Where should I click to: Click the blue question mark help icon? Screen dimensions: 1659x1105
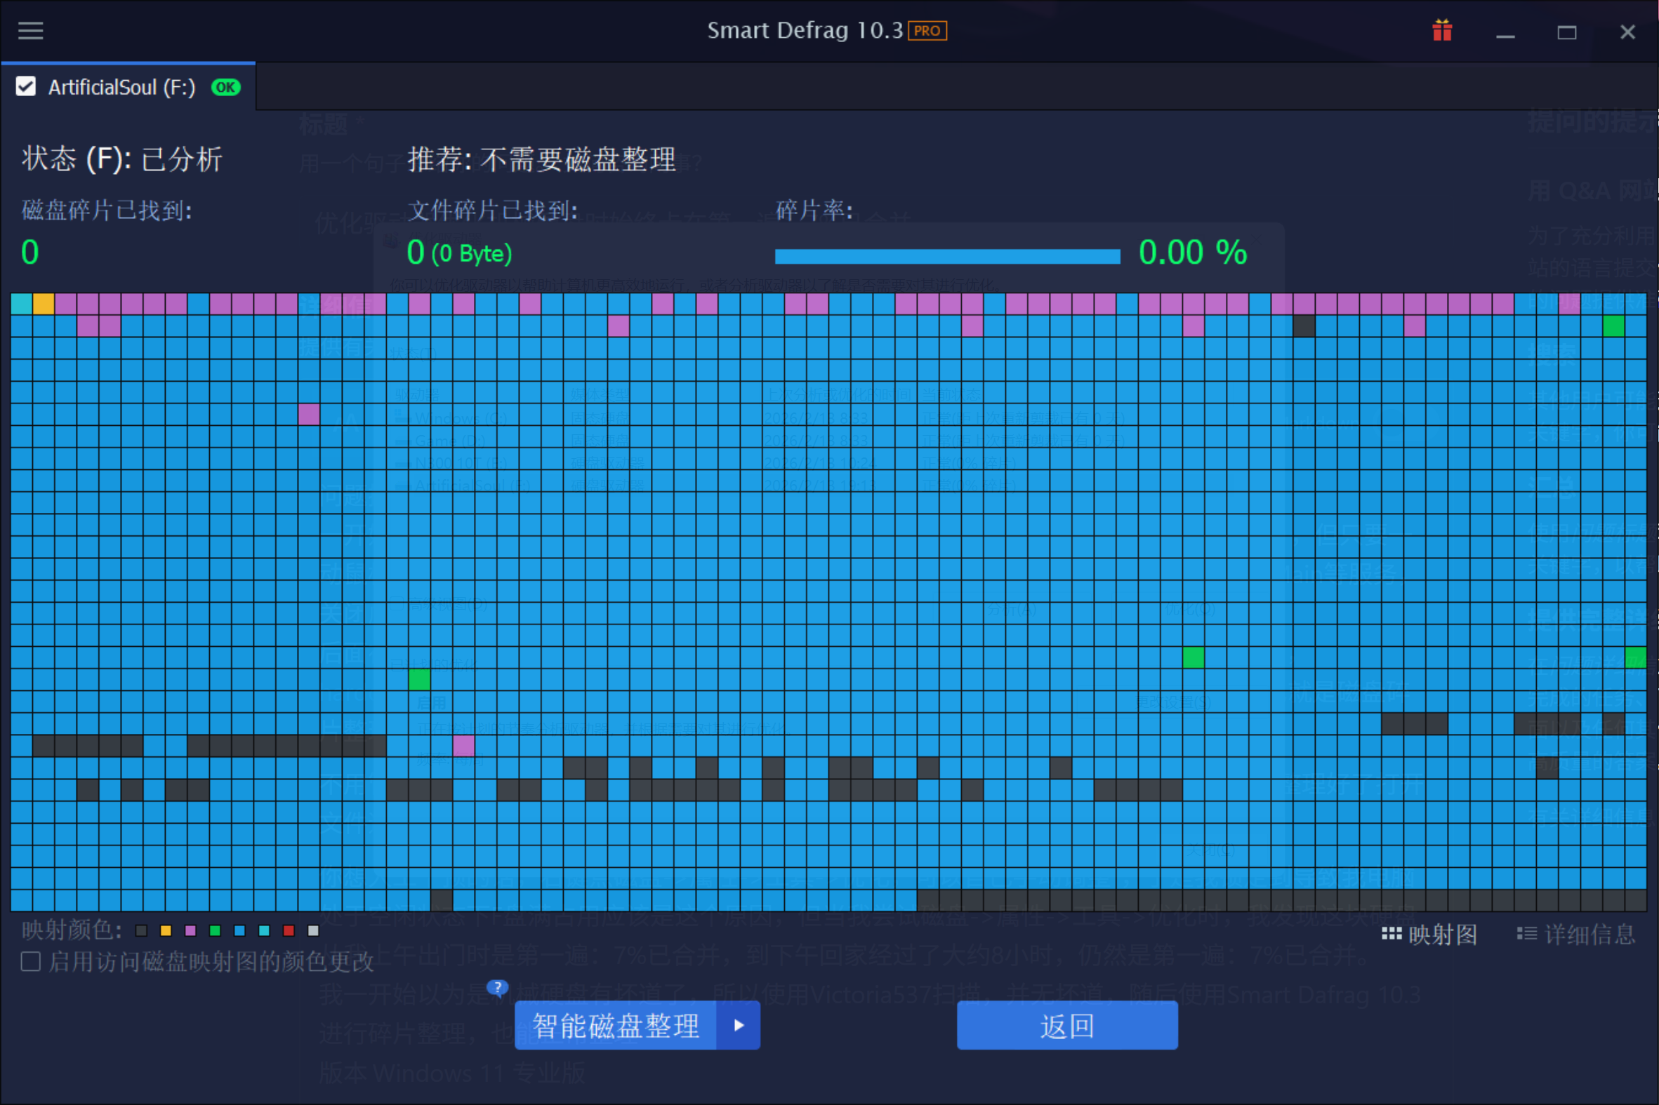(499, 988)
